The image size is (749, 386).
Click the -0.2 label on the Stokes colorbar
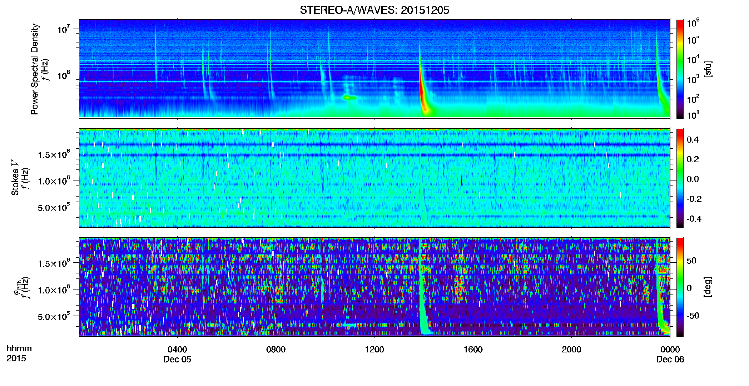694,199
